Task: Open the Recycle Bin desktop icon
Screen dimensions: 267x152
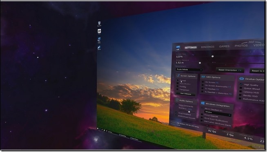Action: pos(99,23)
